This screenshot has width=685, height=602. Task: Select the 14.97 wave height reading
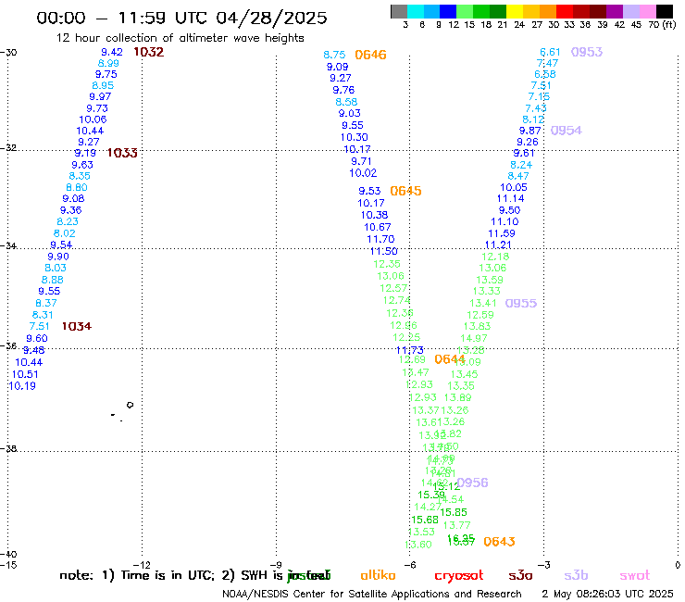(x=474, y=338)
